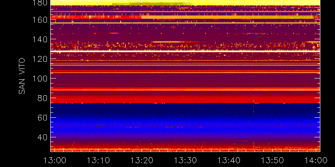Click the 14:00 time axis label
335x167 pixels.
[316, 160]
